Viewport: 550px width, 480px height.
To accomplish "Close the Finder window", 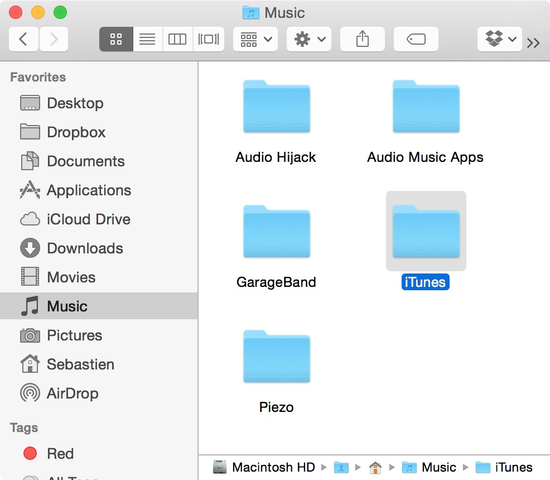I will (16, 12).
